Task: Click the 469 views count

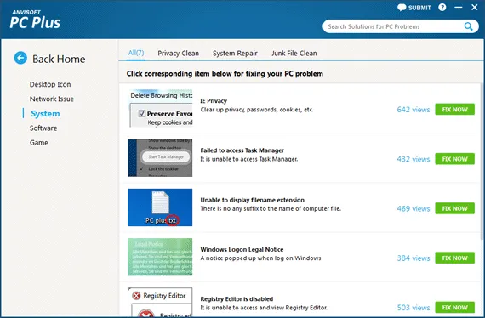Action: click(x=414, y=208)
